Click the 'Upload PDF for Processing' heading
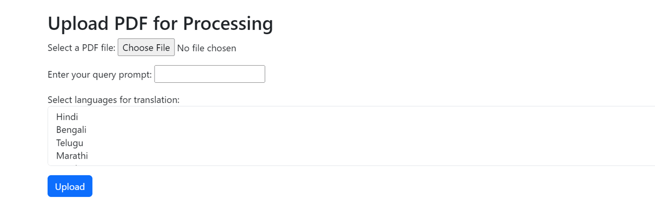Screen dimensions: 655x213 pyautogui.click(x=161, y=23)
